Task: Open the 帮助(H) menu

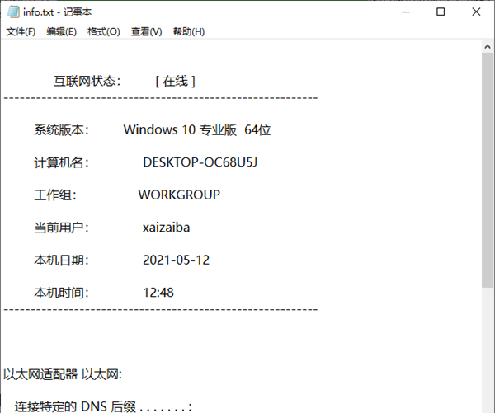Action: pyautogui.click(x=189, y=31)
